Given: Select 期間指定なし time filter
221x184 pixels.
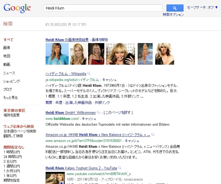Looking at the screenshot, I should point(14,147).
